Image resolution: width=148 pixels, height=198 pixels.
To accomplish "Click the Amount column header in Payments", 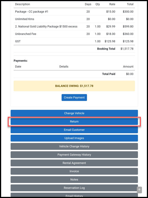I will pyautogui.click(x=128, y=67).
